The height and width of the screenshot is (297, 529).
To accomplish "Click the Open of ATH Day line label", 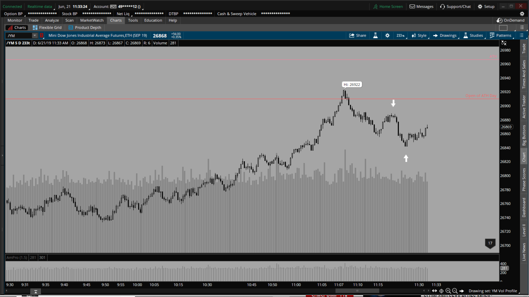I will pos(481,96).
